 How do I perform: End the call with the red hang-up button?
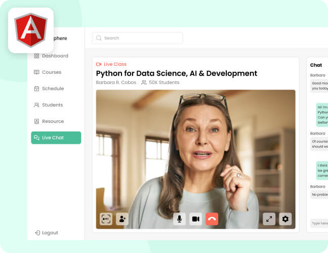coord(212,219)
